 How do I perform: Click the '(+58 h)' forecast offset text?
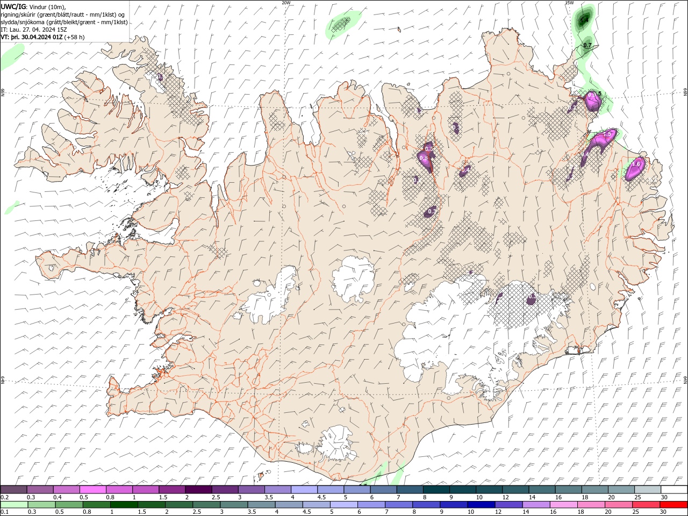(x=74, y=37)
